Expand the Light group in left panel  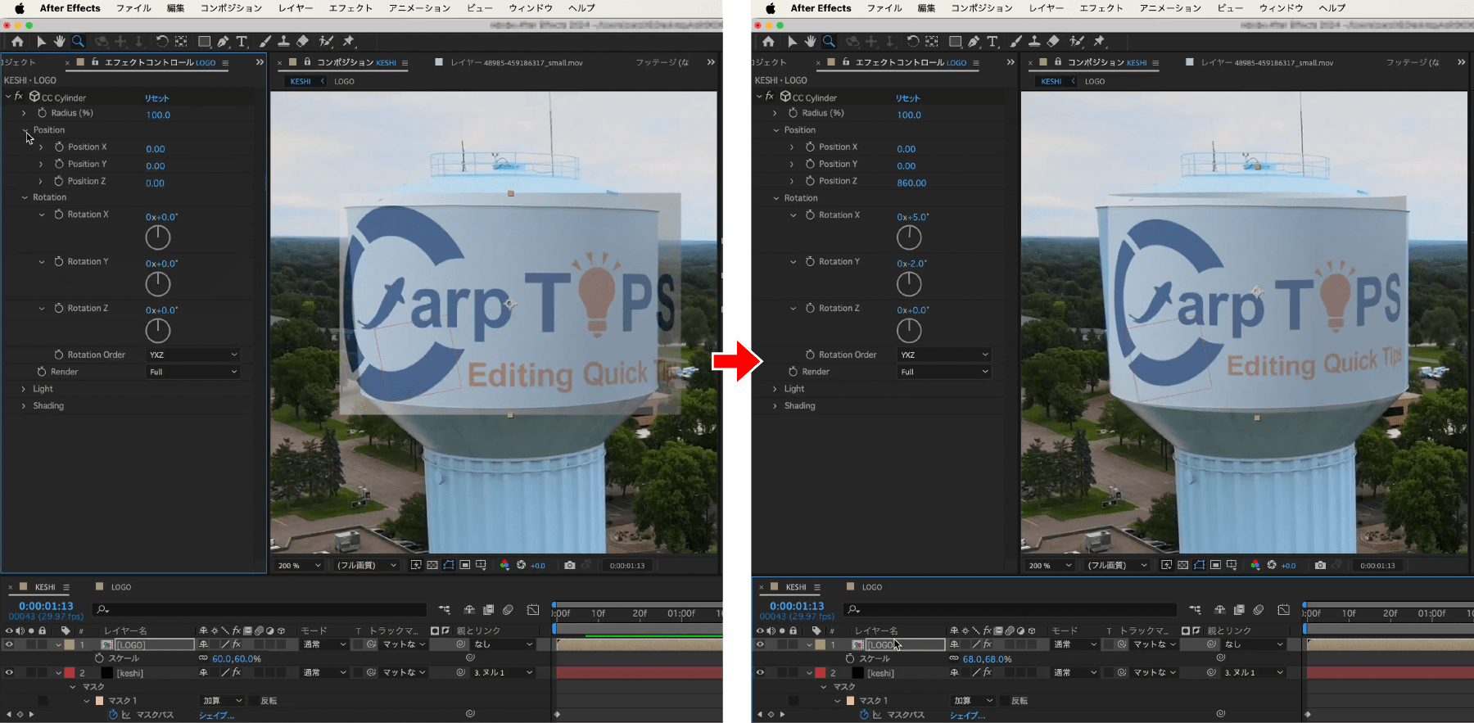24,389
